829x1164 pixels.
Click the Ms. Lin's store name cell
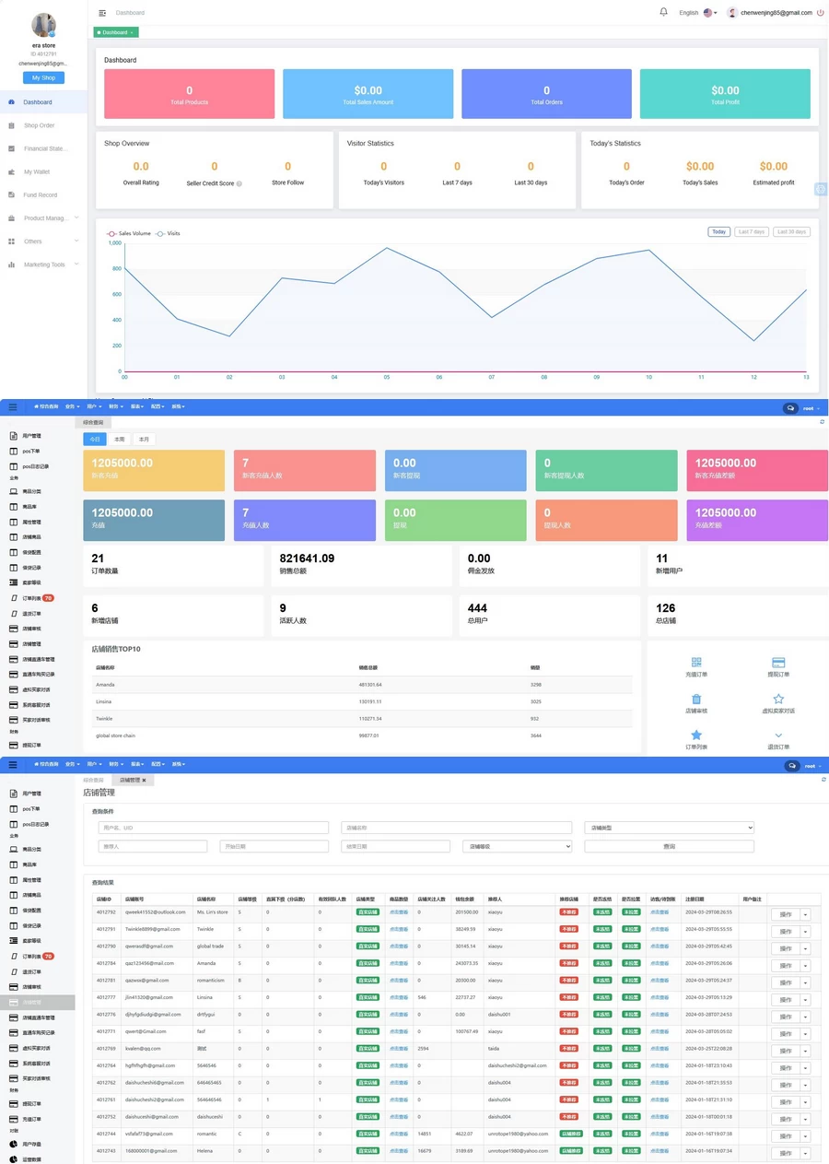point(212,912)
